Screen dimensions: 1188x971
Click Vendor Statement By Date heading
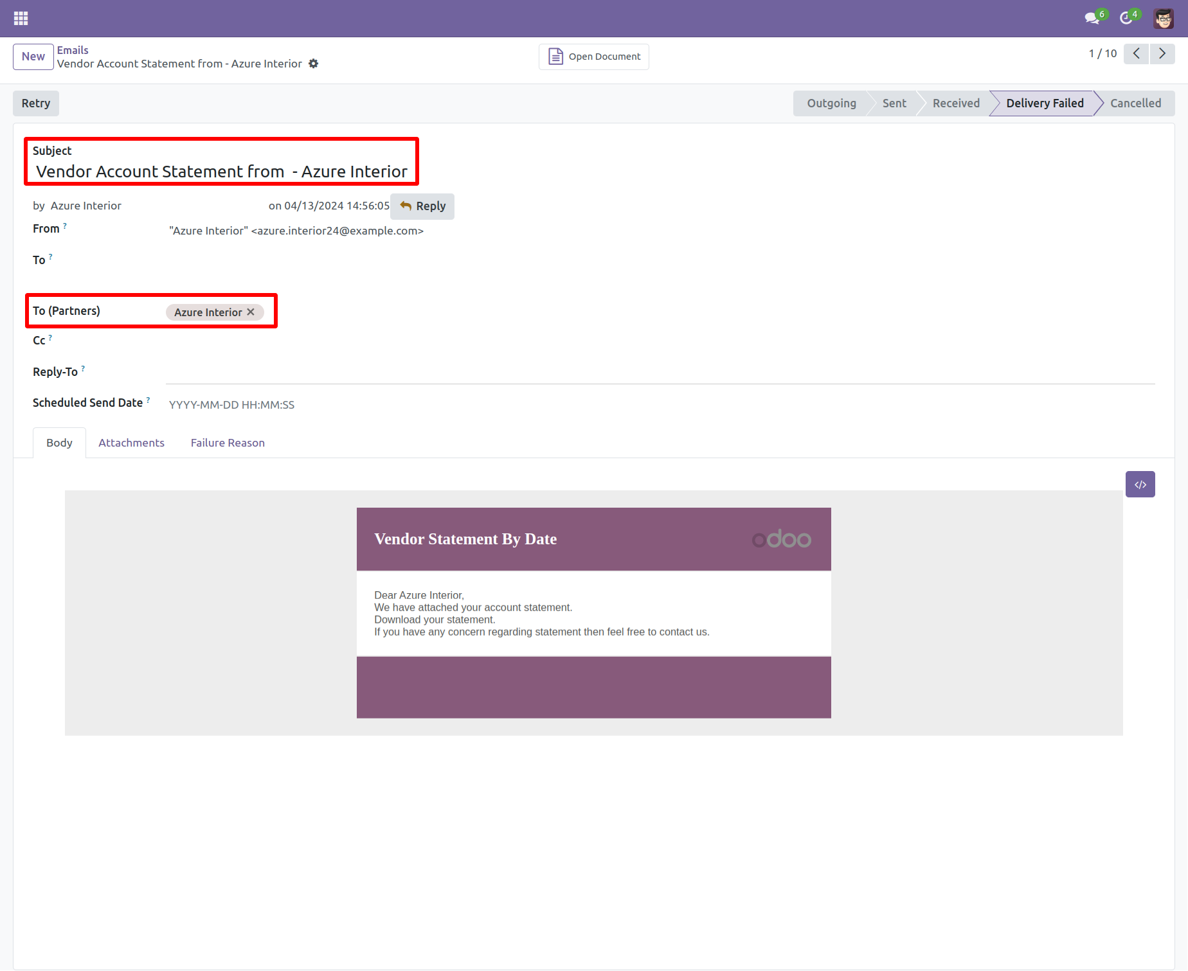465,539
